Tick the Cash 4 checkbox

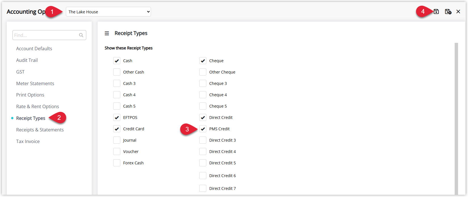click(x=117, y=95)
